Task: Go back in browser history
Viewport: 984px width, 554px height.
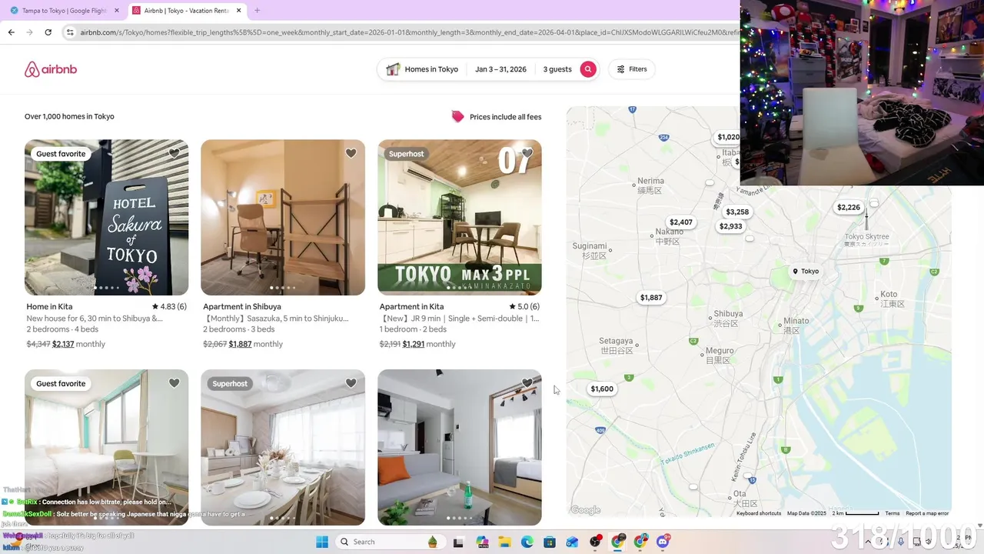Action: (x=11, y=32)
